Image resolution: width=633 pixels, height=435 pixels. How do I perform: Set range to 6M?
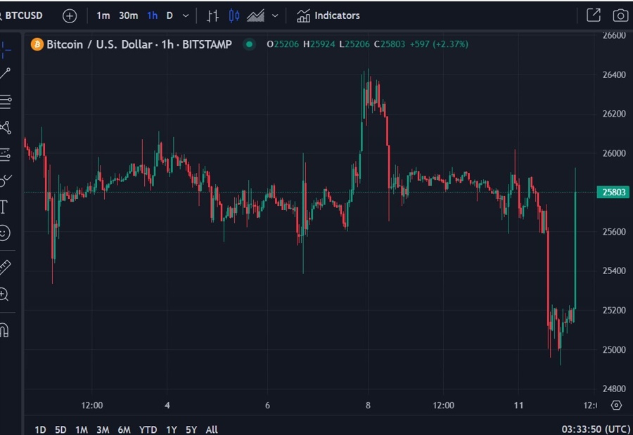(124, 429)
